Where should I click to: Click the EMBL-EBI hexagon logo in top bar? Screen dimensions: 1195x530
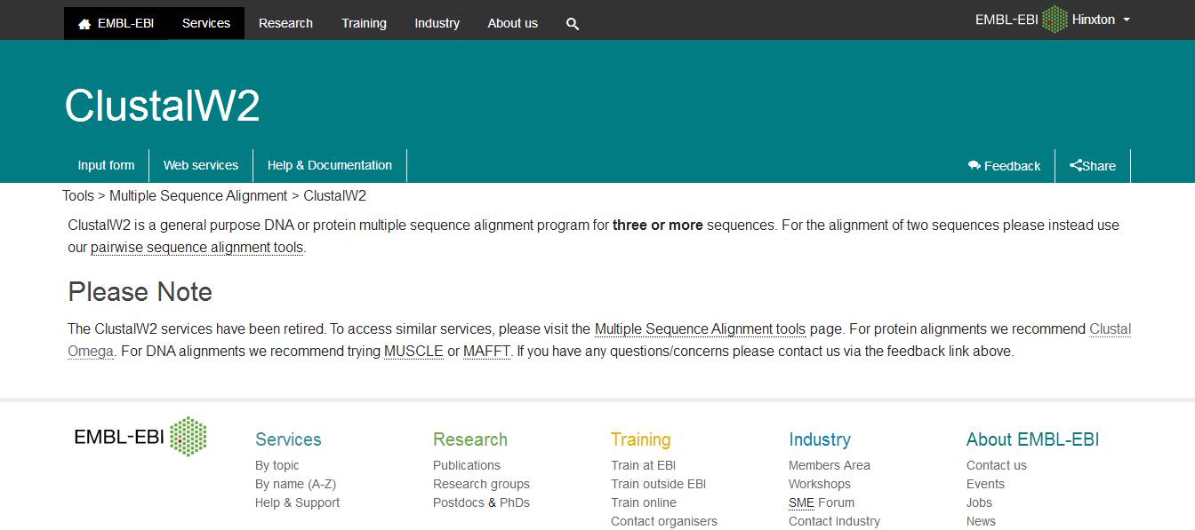click(x=1055, y=20)
